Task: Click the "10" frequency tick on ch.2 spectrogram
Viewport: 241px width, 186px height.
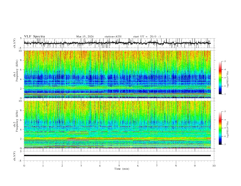Action: [x=21, y=101]
